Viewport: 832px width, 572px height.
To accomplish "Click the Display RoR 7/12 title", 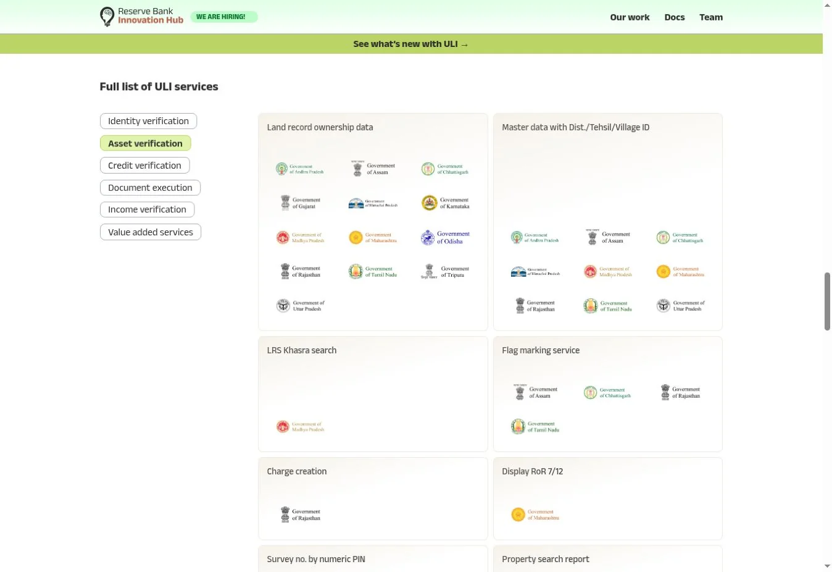I will tap(533, 471).
